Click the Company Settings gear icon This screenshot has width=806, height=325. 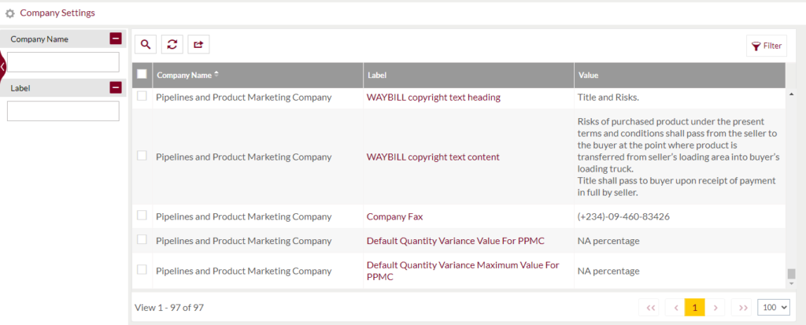(9, 13)
